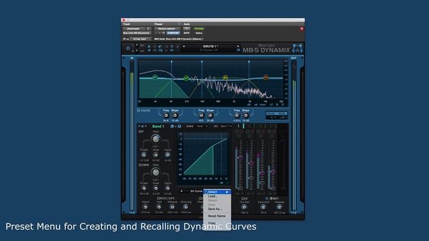429x241 pixels.
Task: Click the Native label next to SAFE
Action: [199, 33]
